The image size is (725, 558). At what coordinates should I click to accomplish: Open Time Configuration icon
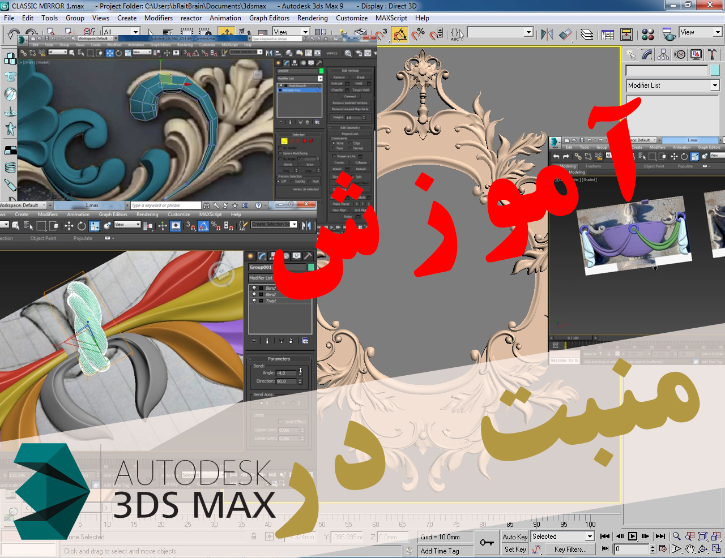[663, 549]
